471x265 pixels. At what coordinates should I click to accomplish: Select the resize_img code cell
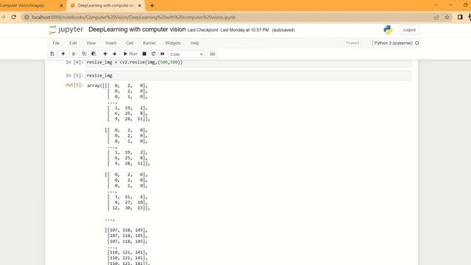pos(248,75)
